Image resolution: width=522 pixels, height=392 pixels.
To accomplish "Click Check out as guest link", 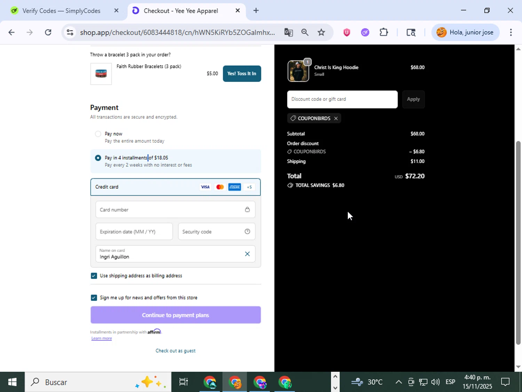I will pyautogui.click(x=175, y=351).
